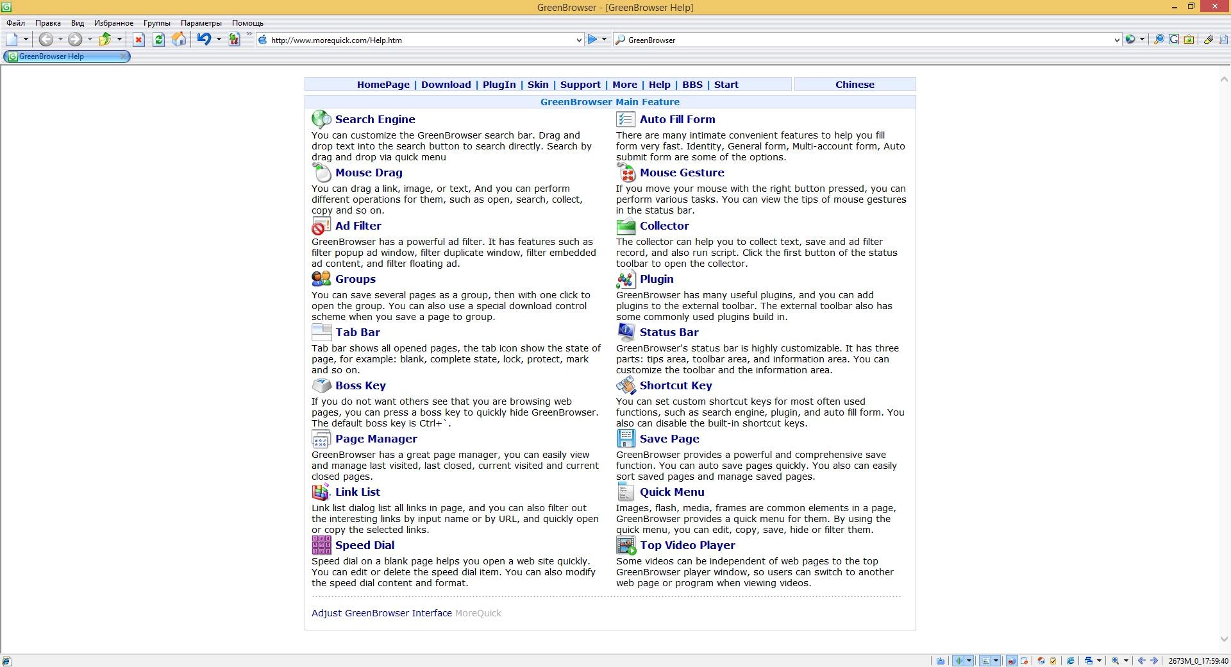Open the Вид menu
1231x667 pixels.
click(78, 23)
